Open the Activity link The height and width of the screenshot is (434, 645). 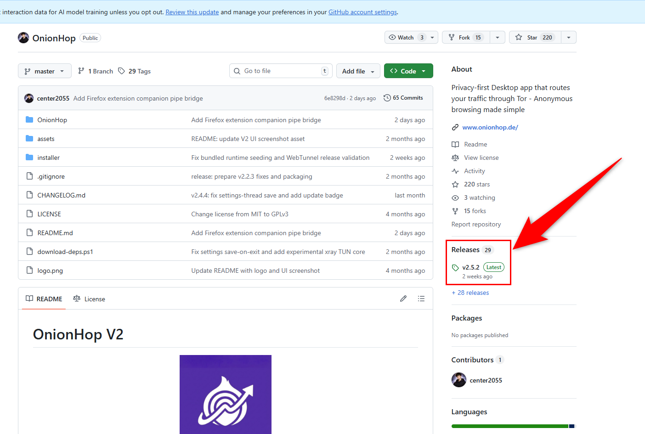pos(475,171)
